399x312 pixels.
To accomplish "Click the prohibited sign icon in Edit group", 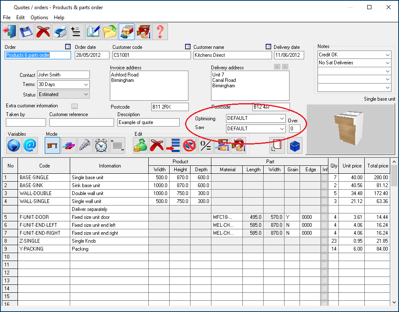I will coord(189,145).
